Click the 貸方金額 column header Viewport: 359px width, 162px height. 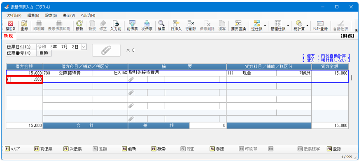(330, 67)
